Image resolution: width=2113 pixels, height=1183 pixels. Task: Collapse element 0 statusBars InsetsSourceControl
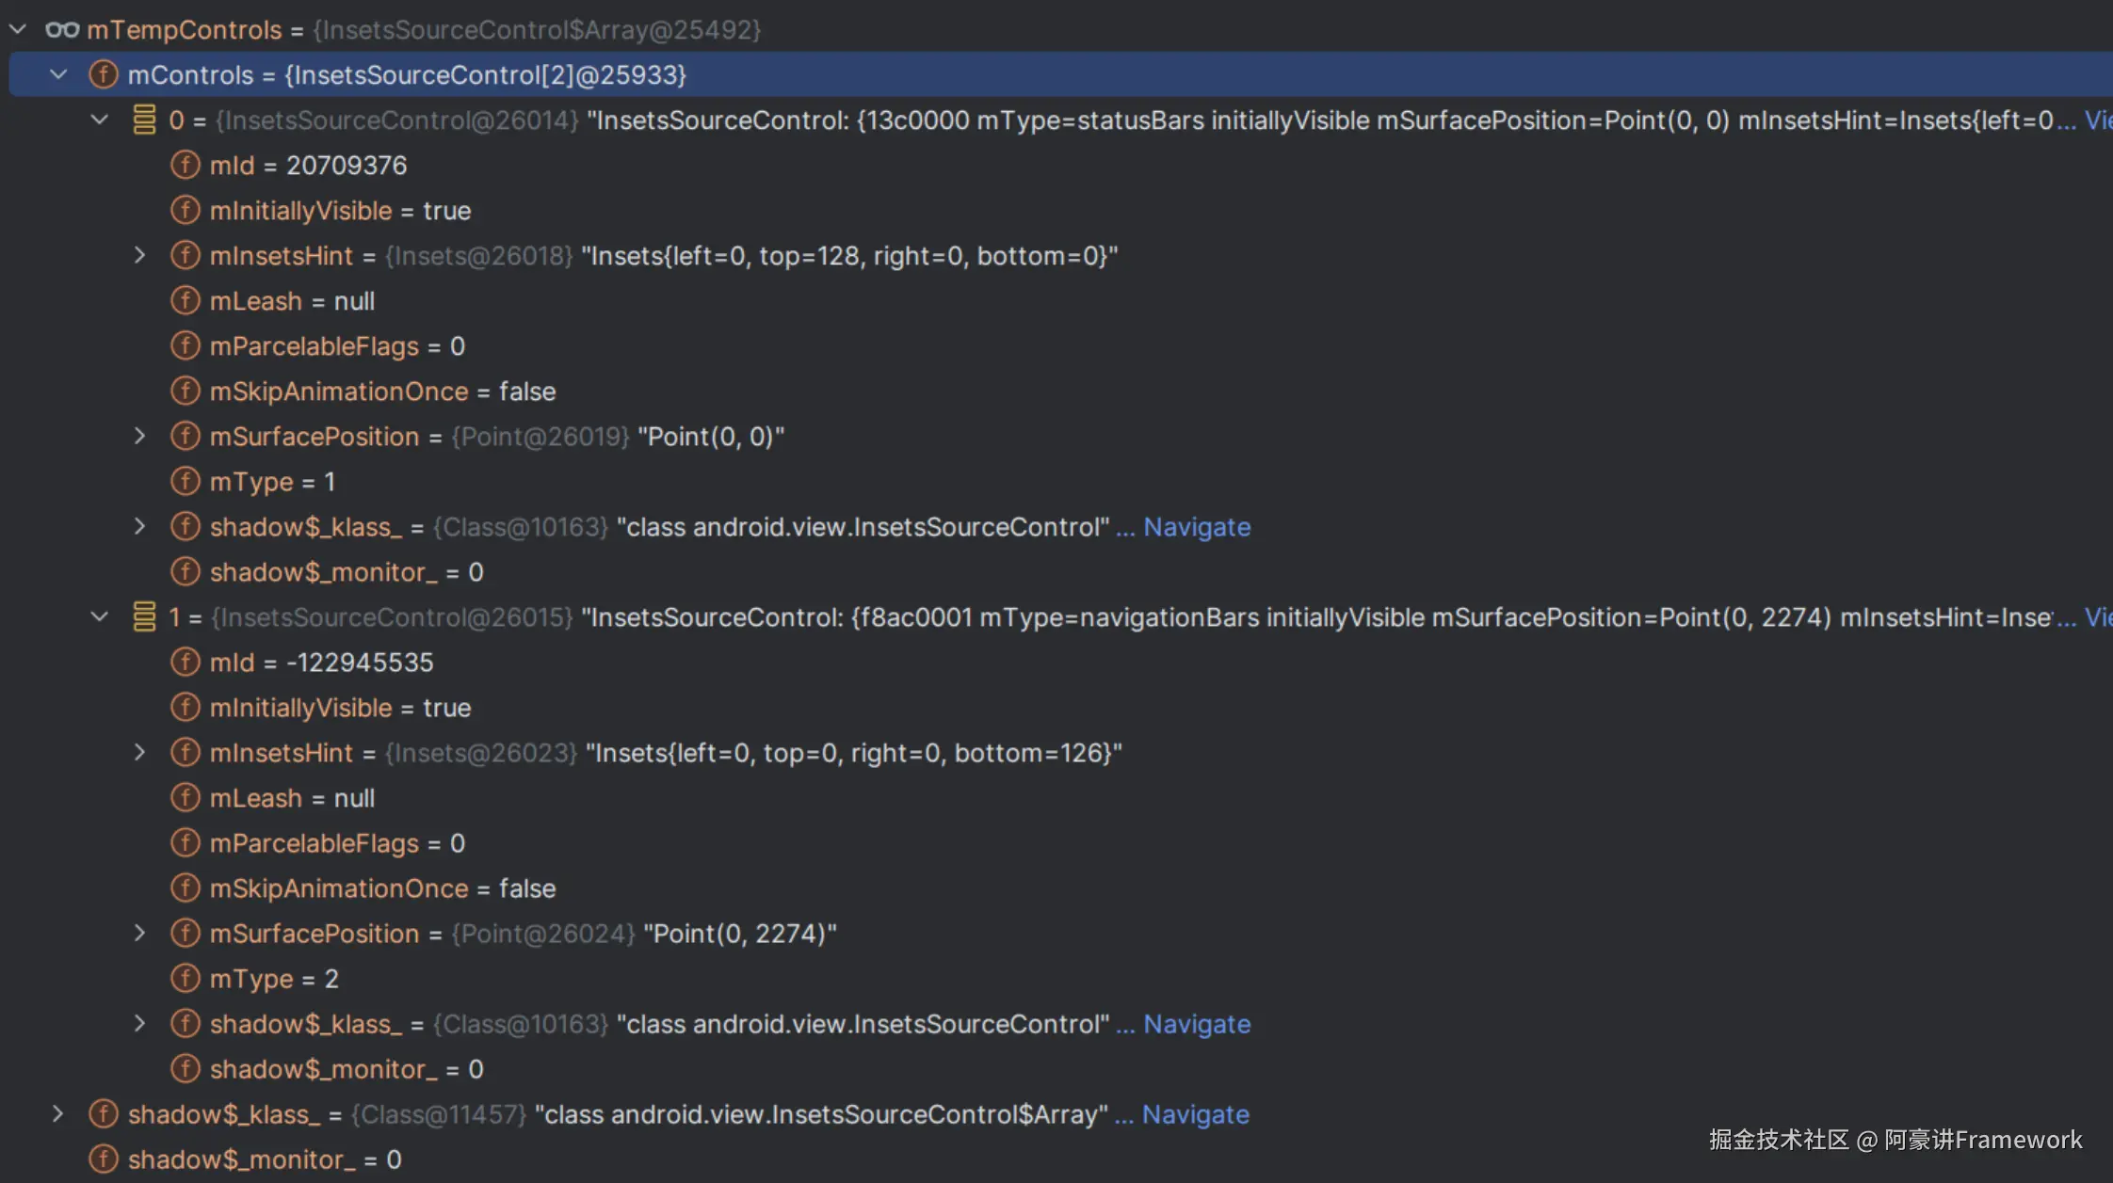(x=100, y=120)
